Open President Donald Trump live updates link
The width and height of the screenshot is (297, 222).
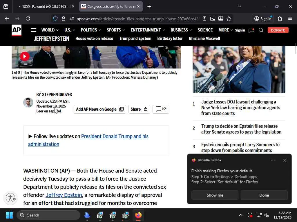[88, 140]
